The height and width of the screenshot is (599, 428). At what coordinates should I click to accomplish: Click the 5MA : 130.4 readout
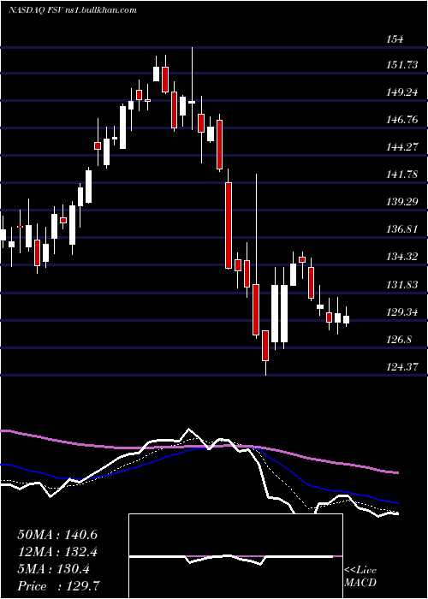[x=54, y=569]
